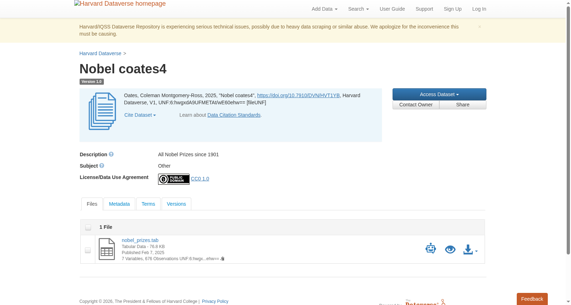Open the Access Dataset dropdown
571x305 pixels.
point(439,94)
